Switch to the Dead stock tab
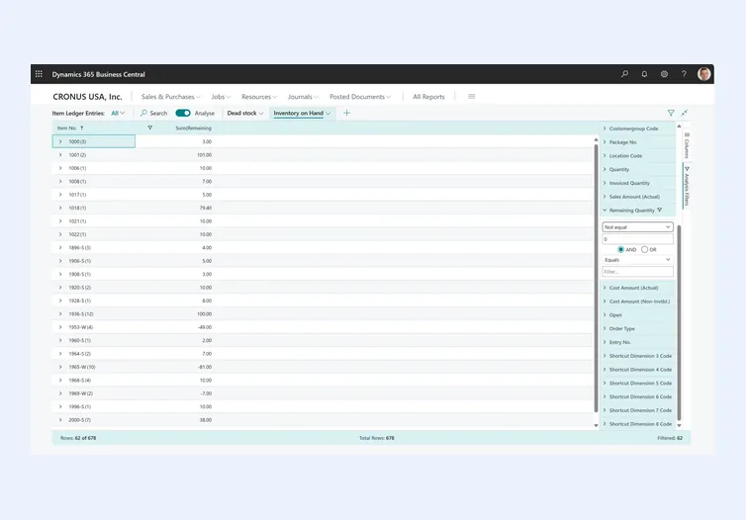746x520 pixels. point(245,113)
